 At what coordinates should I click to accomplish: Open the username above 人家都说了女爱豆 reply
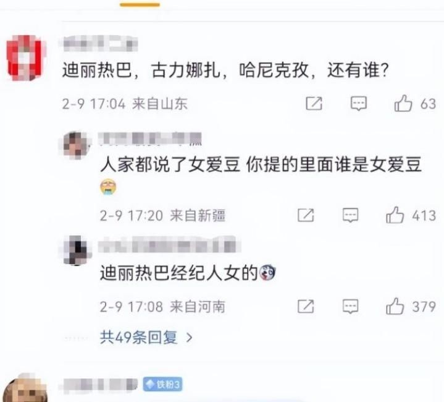point(150,139)
